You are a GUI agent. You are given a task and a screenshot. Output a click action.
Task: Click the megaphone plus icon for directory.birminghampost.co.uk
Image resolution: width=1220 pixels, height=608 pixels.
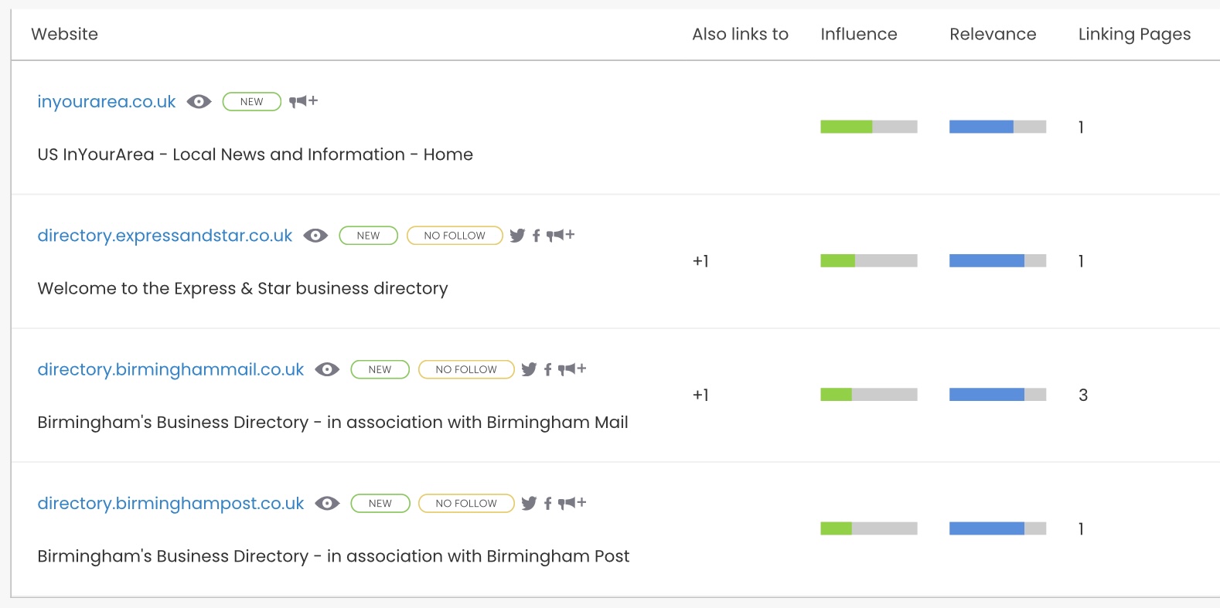pyautogui.click(x=572, y=503)
